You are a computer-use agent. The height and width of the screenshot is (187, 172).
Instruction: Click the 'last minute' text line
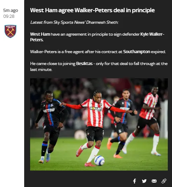[x=41, y=70]
